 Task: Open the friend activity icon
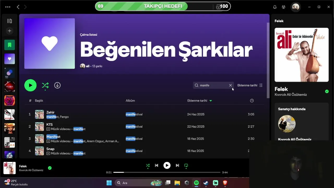[284, 7]
